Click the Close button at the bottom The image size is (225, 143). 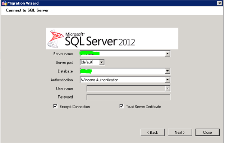[207, 132]
